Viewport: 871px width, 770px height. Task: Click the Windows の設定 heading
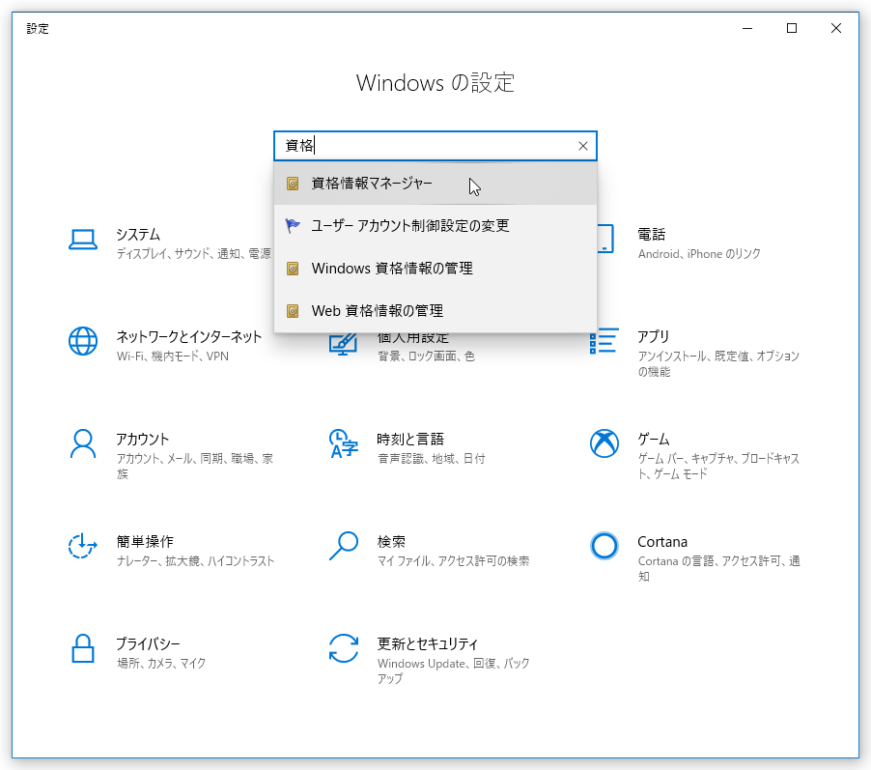click(435, 83)
